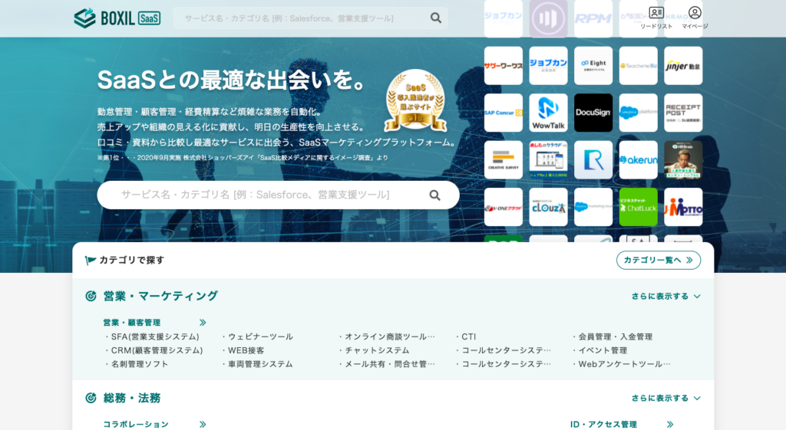
Task: Click the SaaS No.1 award badge
Action: tap(415, 101)
